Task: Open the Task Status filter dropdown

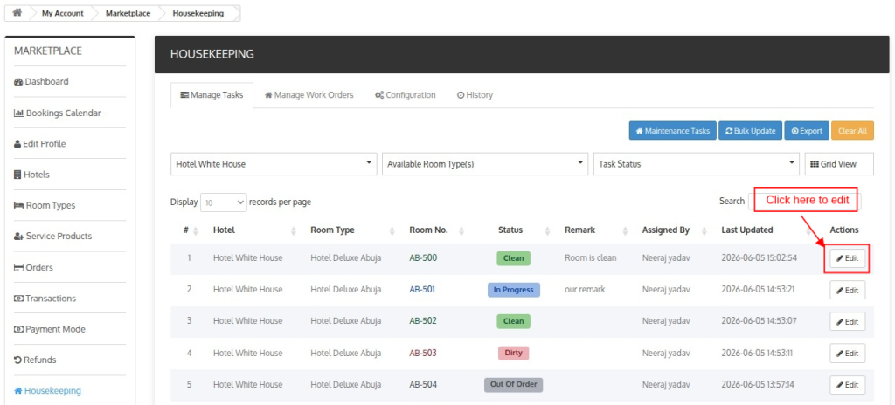Action: click(x=697, y=164)
